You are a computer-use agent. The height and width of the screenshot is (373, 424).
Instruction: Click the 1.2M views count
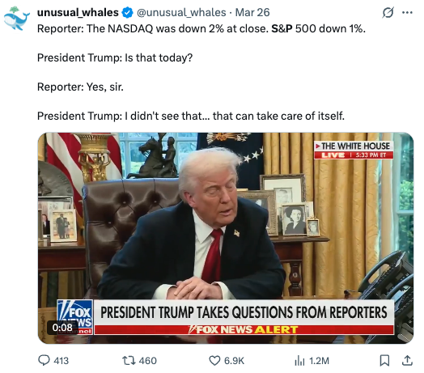319,361
